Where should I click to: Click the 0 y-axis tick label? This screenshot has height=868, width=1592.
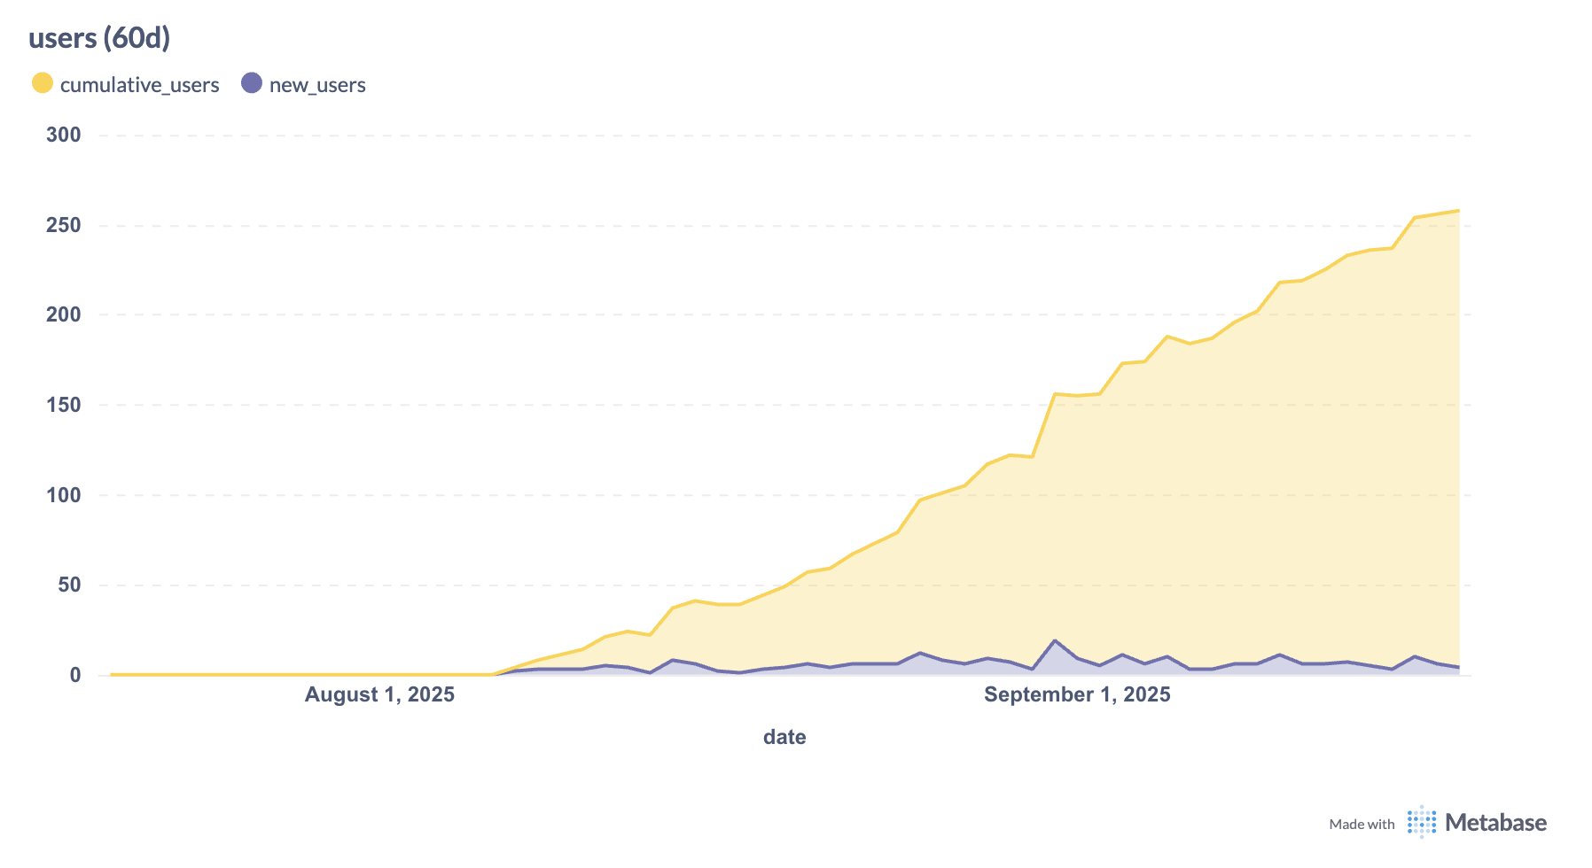tap(75, 675)
